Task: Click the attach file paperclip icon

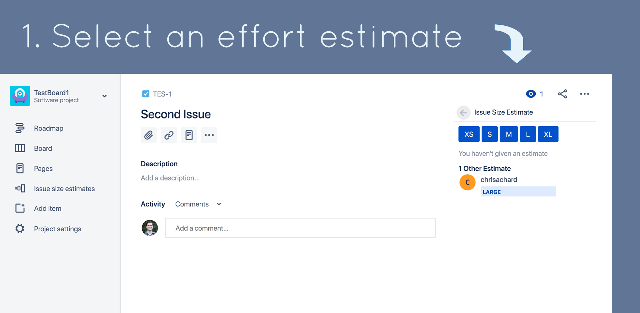Action: pyautogui.click(x=149, y=135)
